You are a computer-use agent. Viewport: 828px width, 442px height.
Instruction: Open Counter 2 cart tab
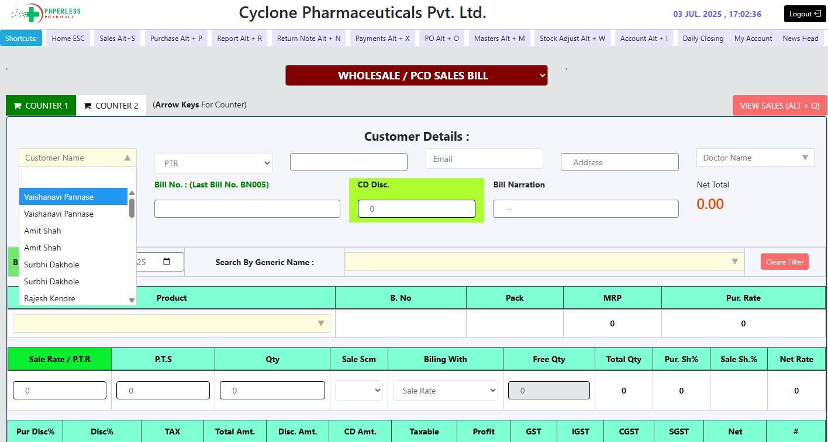(x=111, y=106)
